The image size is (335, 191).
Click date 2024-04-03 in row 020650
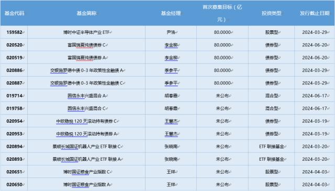(315, 185)
